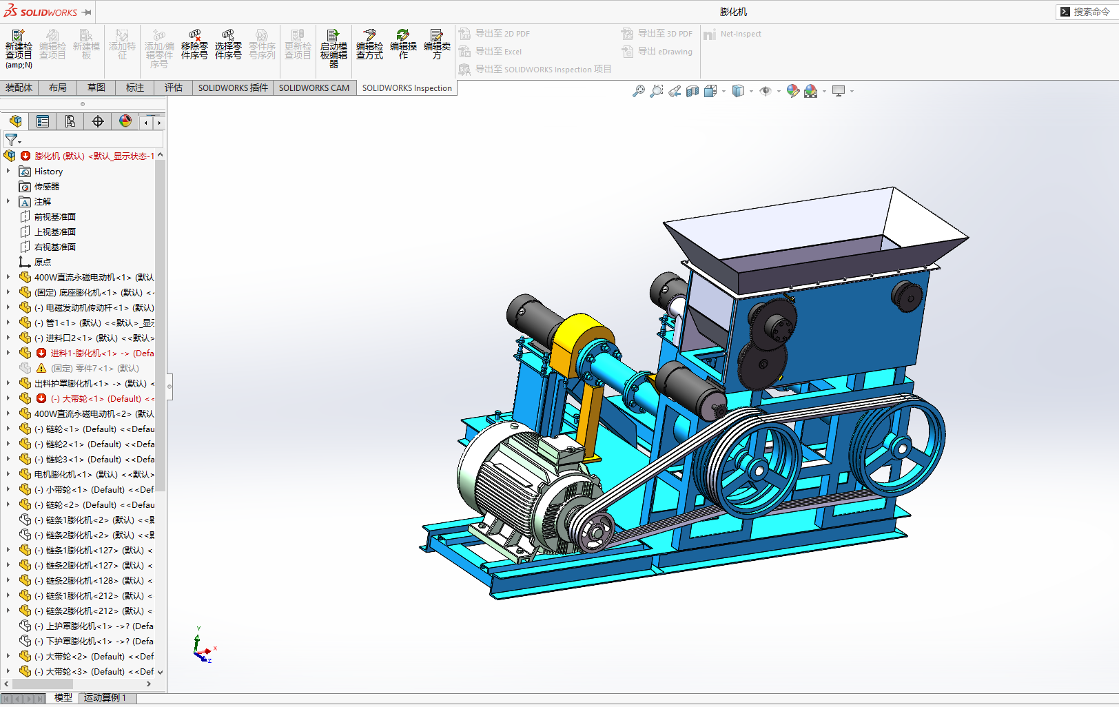Click Previous View icon

(x=675, y=91)
